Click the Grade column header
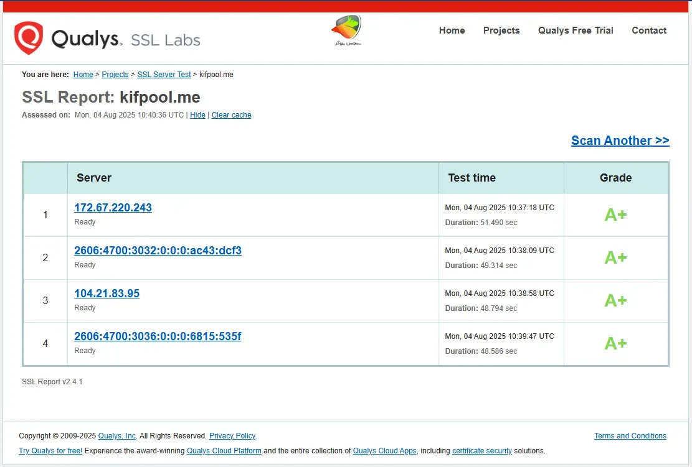Viewport: 692px width, 467px height. pos(615,178)
